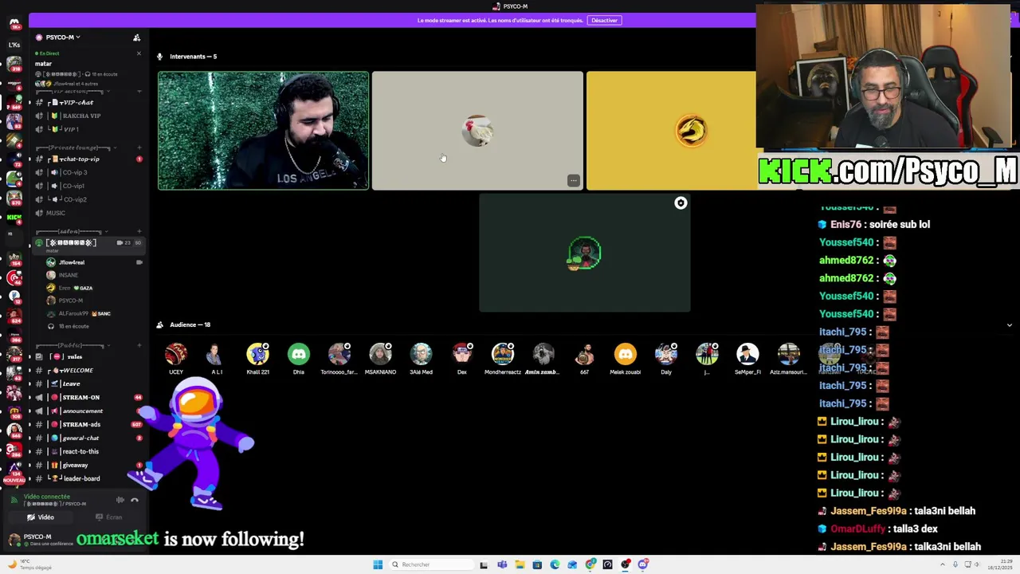Open the options button on the second speaker tile

point(573,180)
